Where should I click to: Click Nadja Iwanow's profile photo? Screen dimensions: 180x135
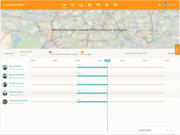(x=5, y=84)
